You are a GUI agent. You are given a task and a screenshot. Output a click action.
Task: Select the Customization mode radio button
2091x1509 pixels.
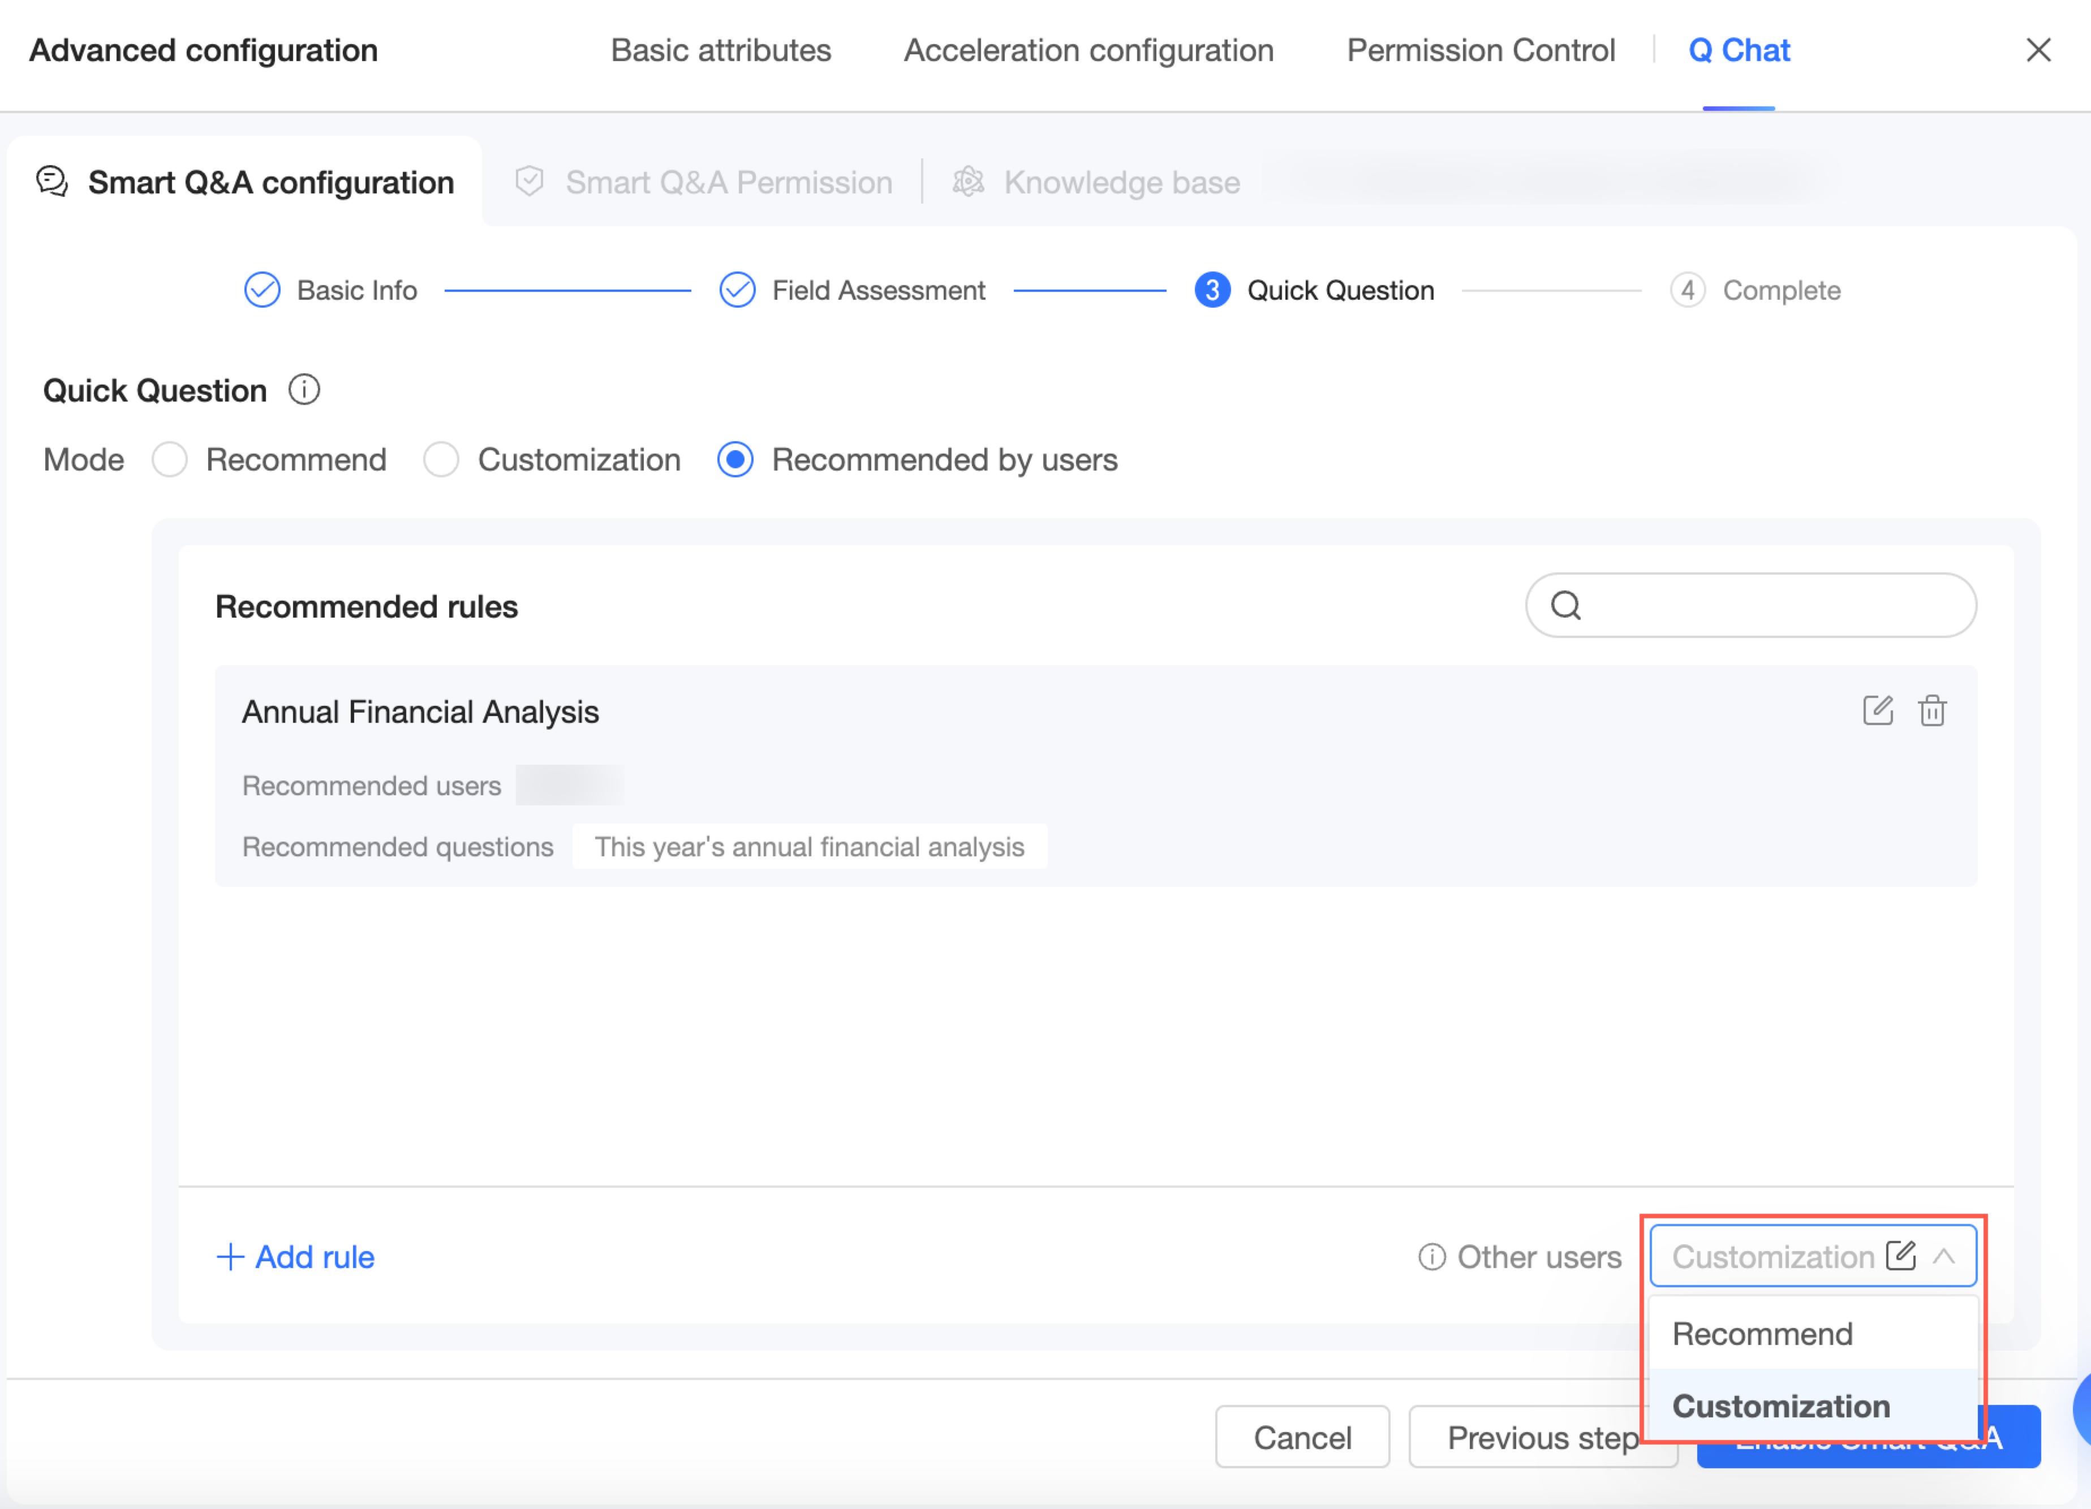(441, 459)
